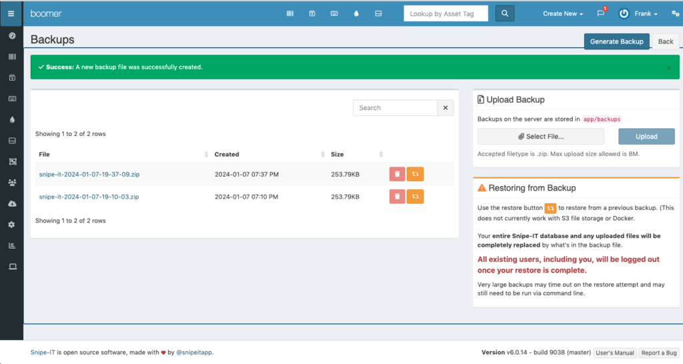Open Predefined Kits icon in sidebar
This screenshot has width=683, height=364.
click(x=12, y=161)
